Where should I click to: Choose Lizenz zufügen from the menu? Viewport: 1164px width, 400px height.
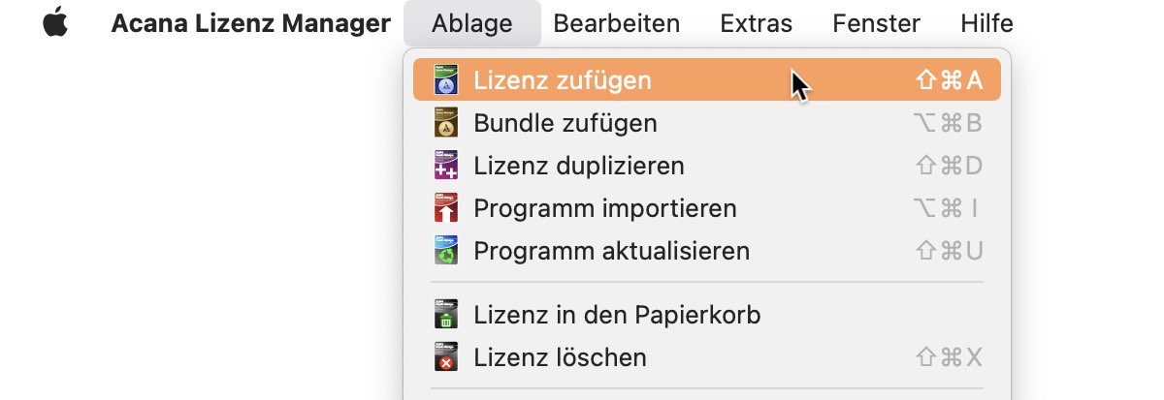click(707, 80)
